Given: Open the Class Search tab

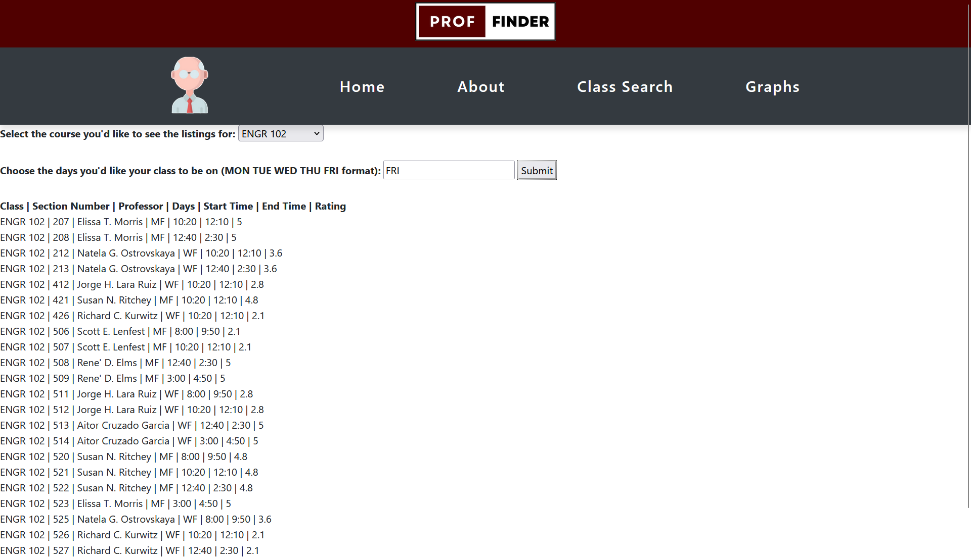Looking at the screenshot, I should (x=625, y=87).
